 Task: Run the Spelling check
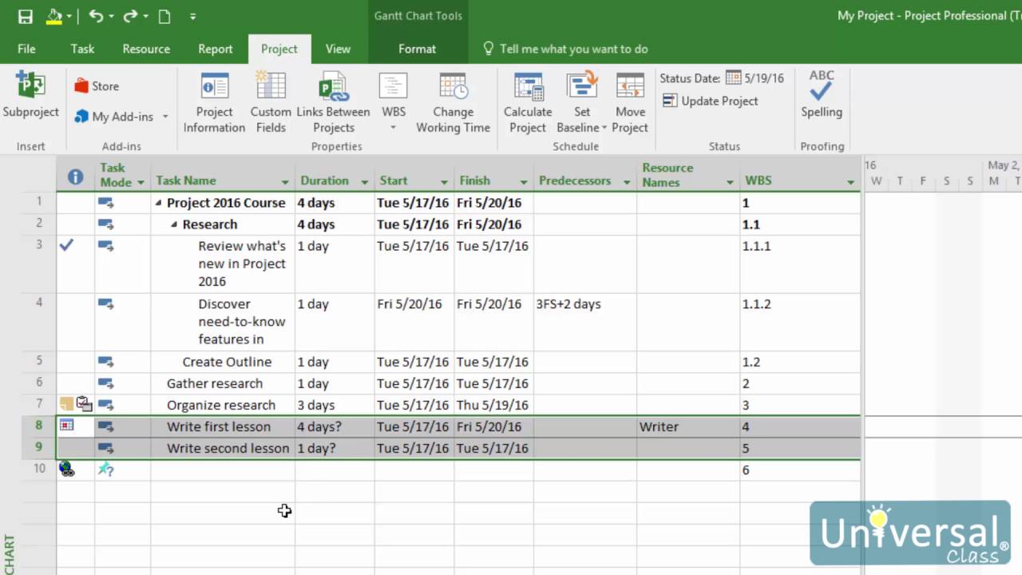(822, 94)
